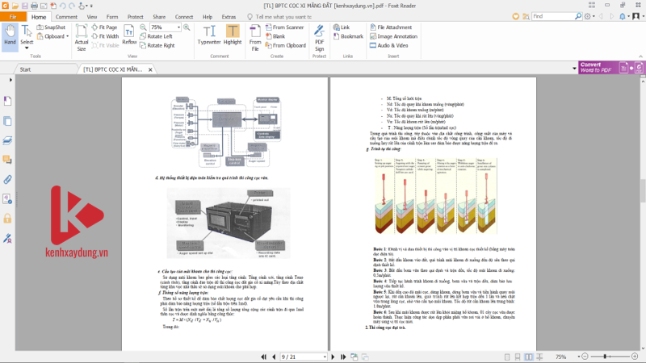Open the Security lock panel
This screenshot has height=363, width=646.
point(7,219)
